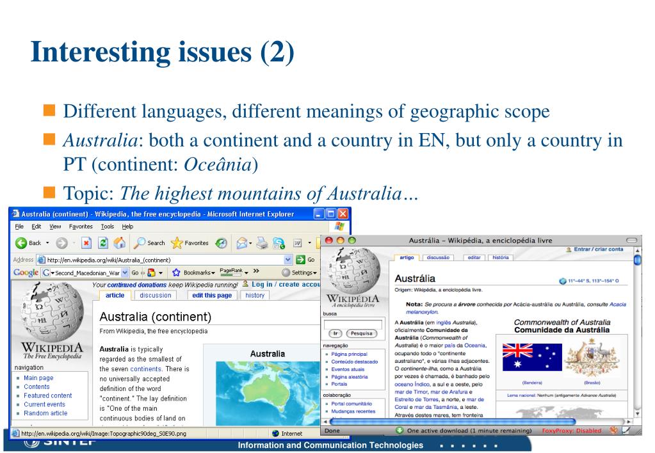Open the Back button history dropdown arrow
655x453 pixels.
[47, 243]
